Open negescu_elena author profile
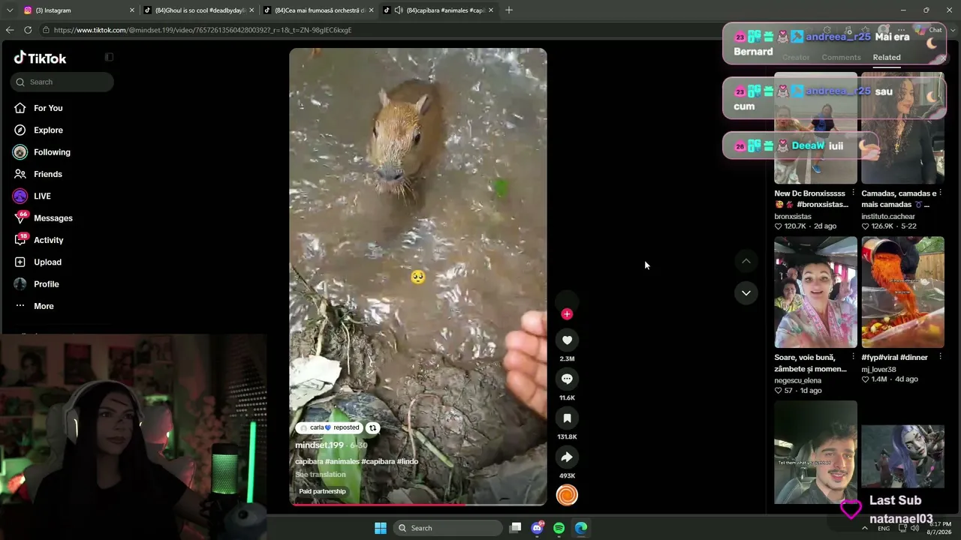 click(x=798, y=381)
